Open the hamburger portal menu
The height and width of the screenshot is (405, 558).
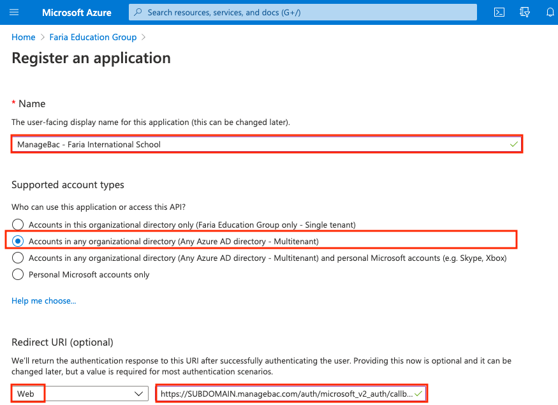[x=14, y=13]
